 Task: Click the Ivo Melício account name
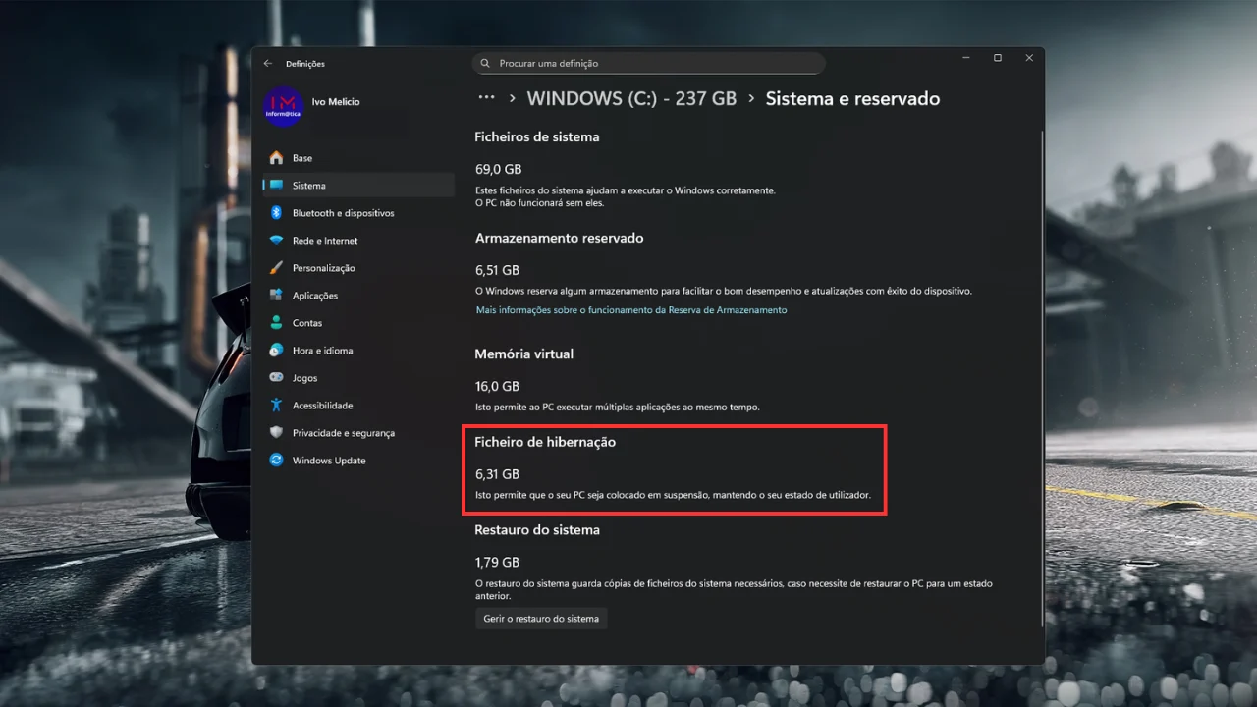336,102
